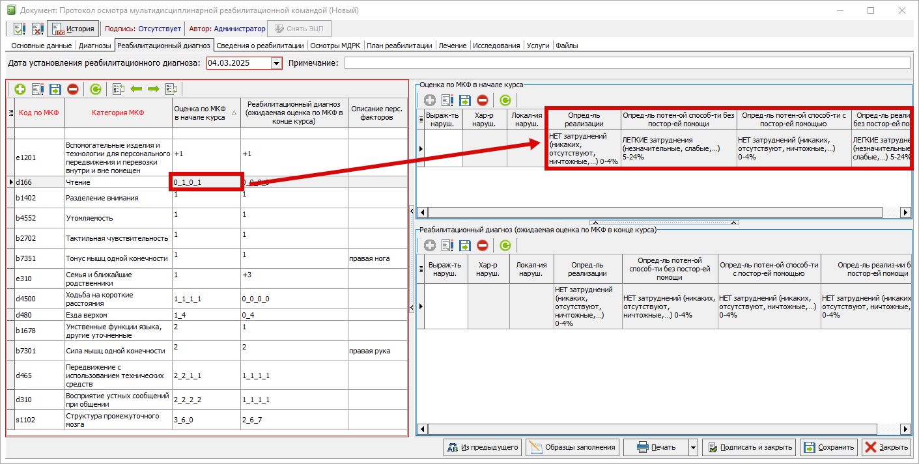Refresh the end-of-course rehabilitation diagnosis panel
Image resolution: width=919 pixels, height=464 pixels.
coord(505,245)
